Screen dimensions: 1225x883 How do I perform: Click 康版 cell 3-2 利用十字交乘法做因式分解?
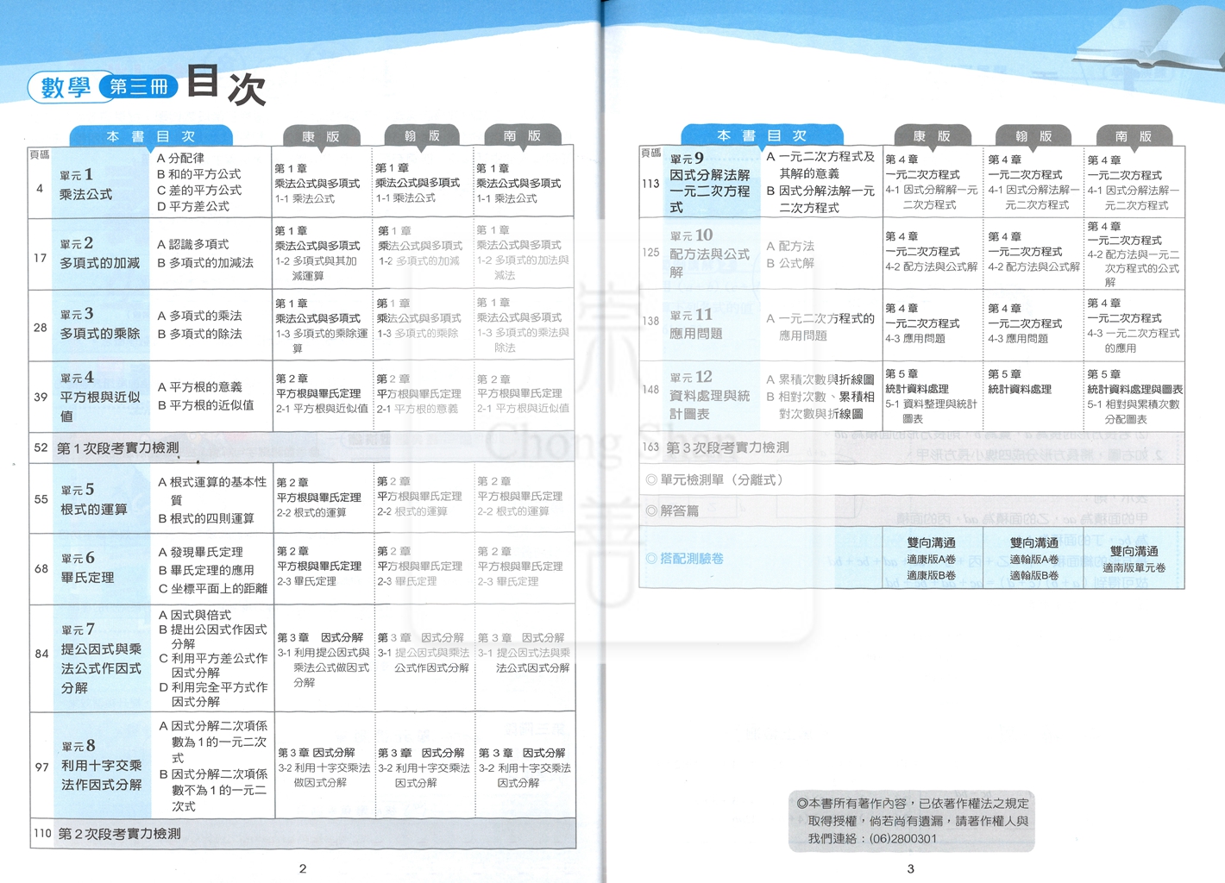pyautogui.click(x=324, y=775)
